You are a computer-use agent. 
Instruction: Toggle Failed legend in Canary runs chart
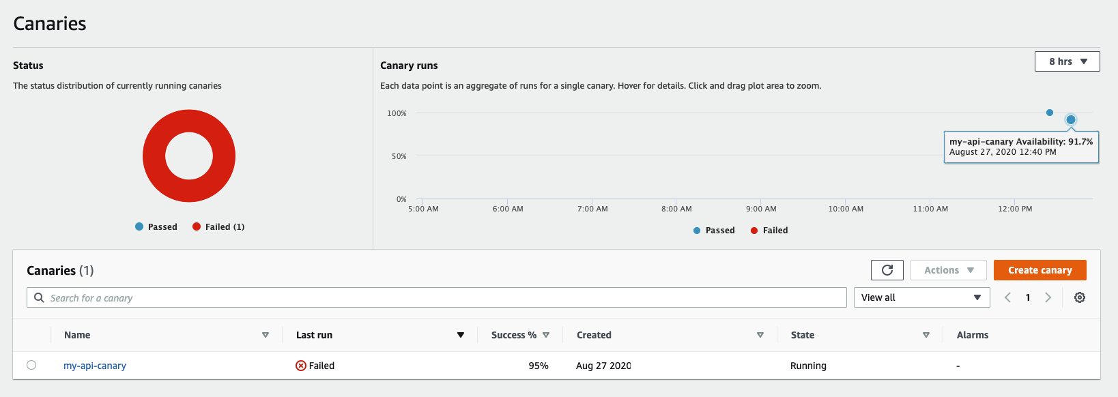(769, 231)
